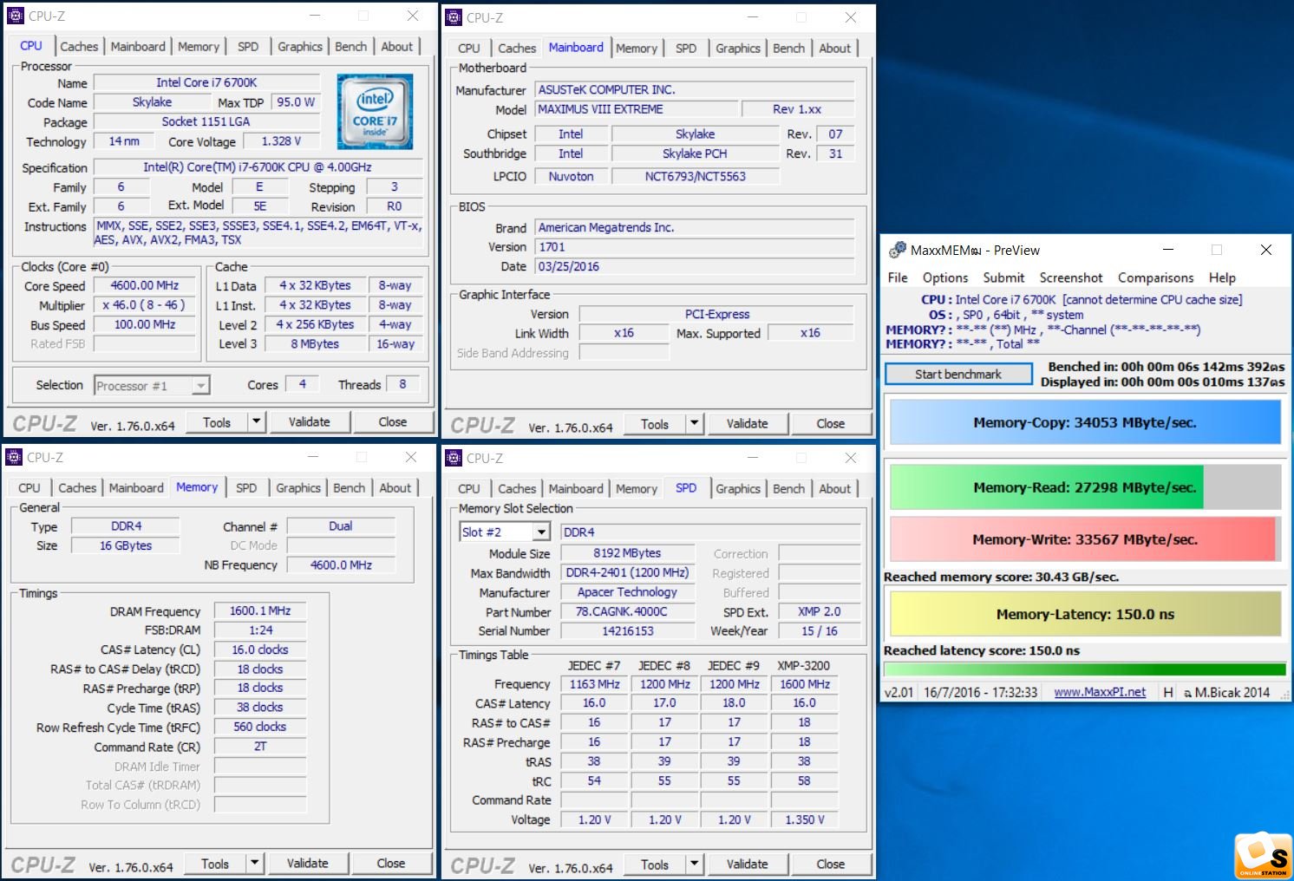
Task: Click Command Rate value 2T
Action: coord(260,747)
